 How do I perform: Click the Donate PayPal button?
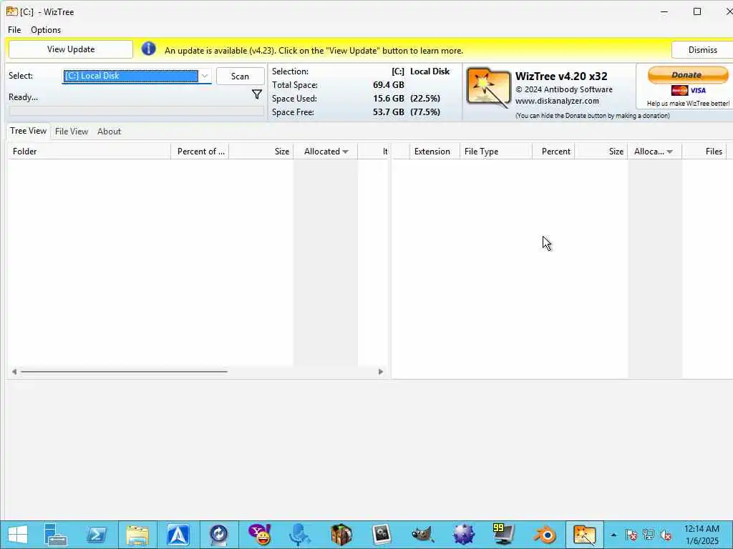coord(688,74)
